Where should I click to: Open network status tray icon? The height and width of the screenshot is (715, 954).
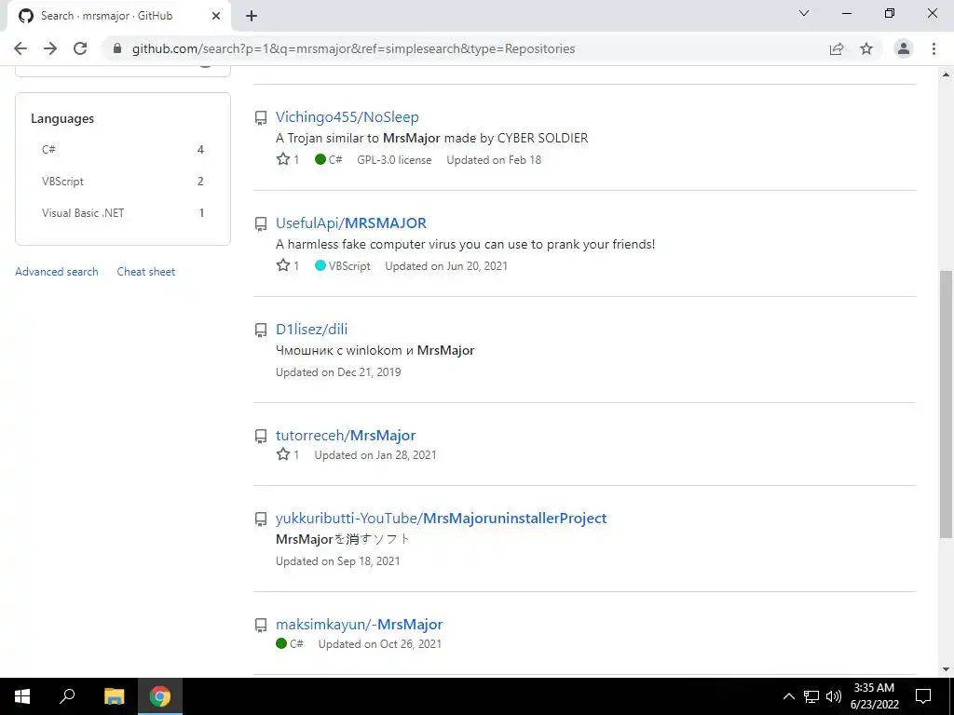[x=811, y=696]
